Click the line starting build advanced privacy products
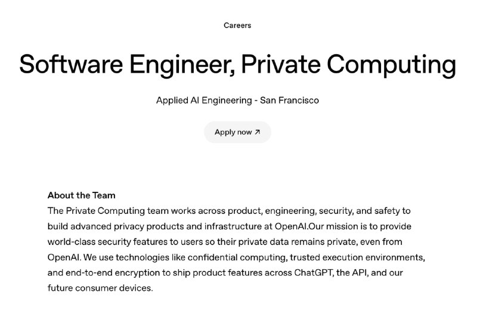Viewport: 477px width, 311px height. (x=229, y=226)
